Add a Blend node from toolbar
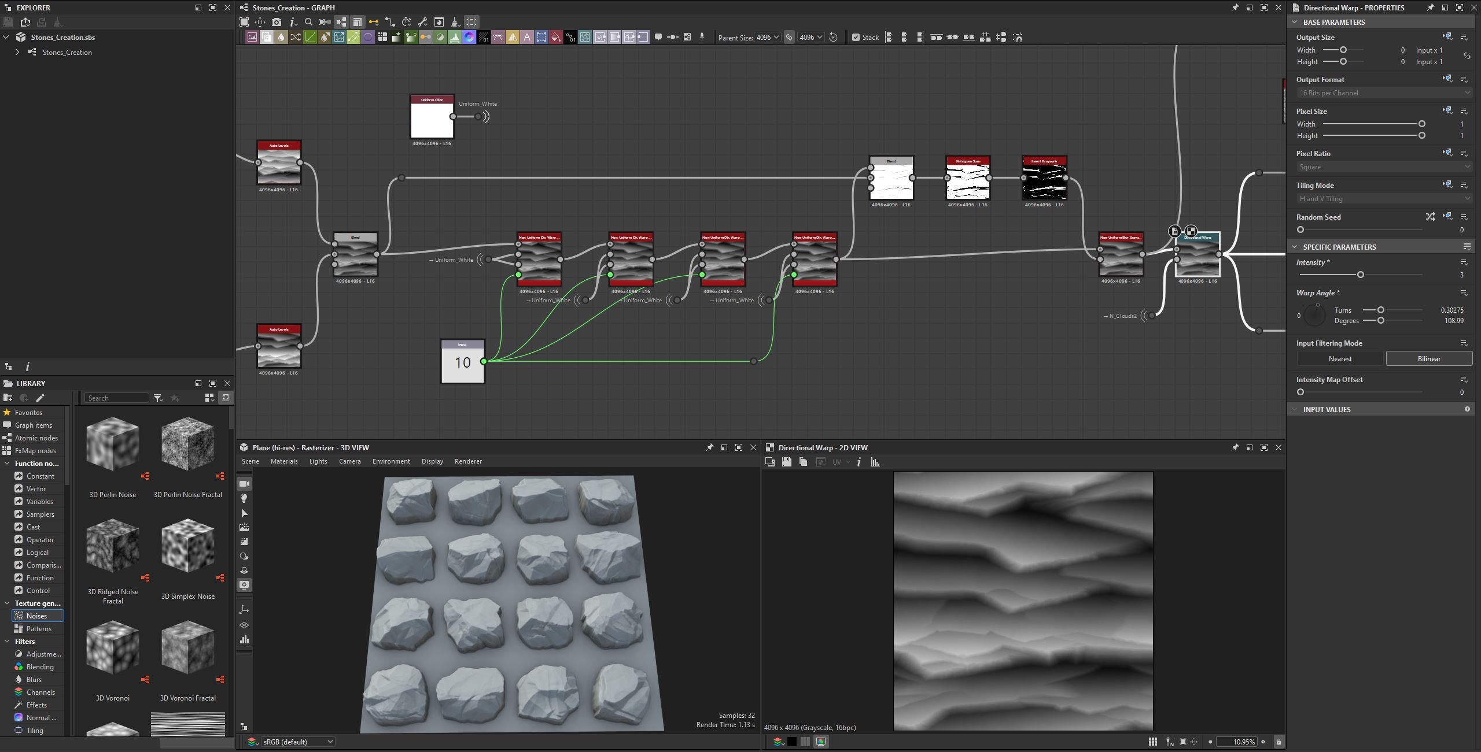Viewport: 1481px width, 752px height. tap(267, 38)
